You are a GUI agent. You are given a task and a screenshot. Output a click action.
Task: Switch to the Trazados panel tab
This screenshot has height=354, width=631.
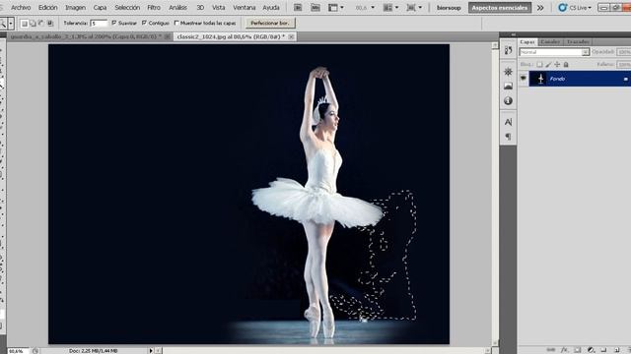(x=578, y=41)
